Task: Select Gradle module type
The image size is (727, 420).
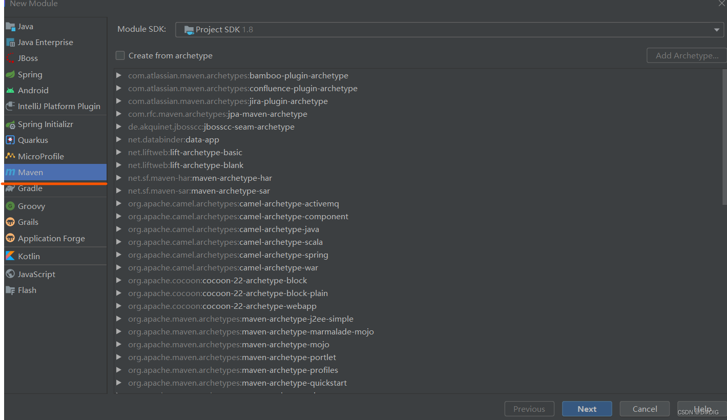Action: (55, 188)
